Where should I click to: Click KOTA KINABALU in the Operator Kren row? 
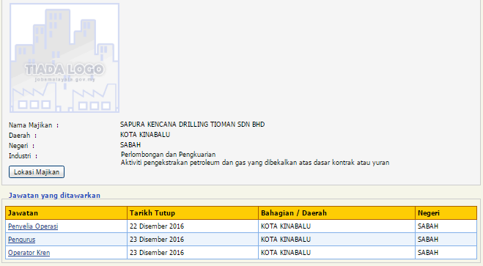tap(286, 253)
